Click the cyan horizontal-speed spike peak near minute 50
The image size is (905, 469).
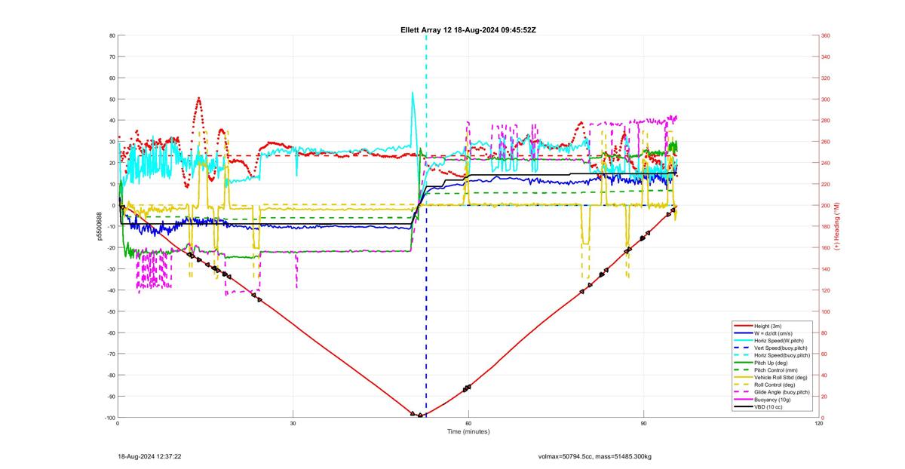point(413,93)
